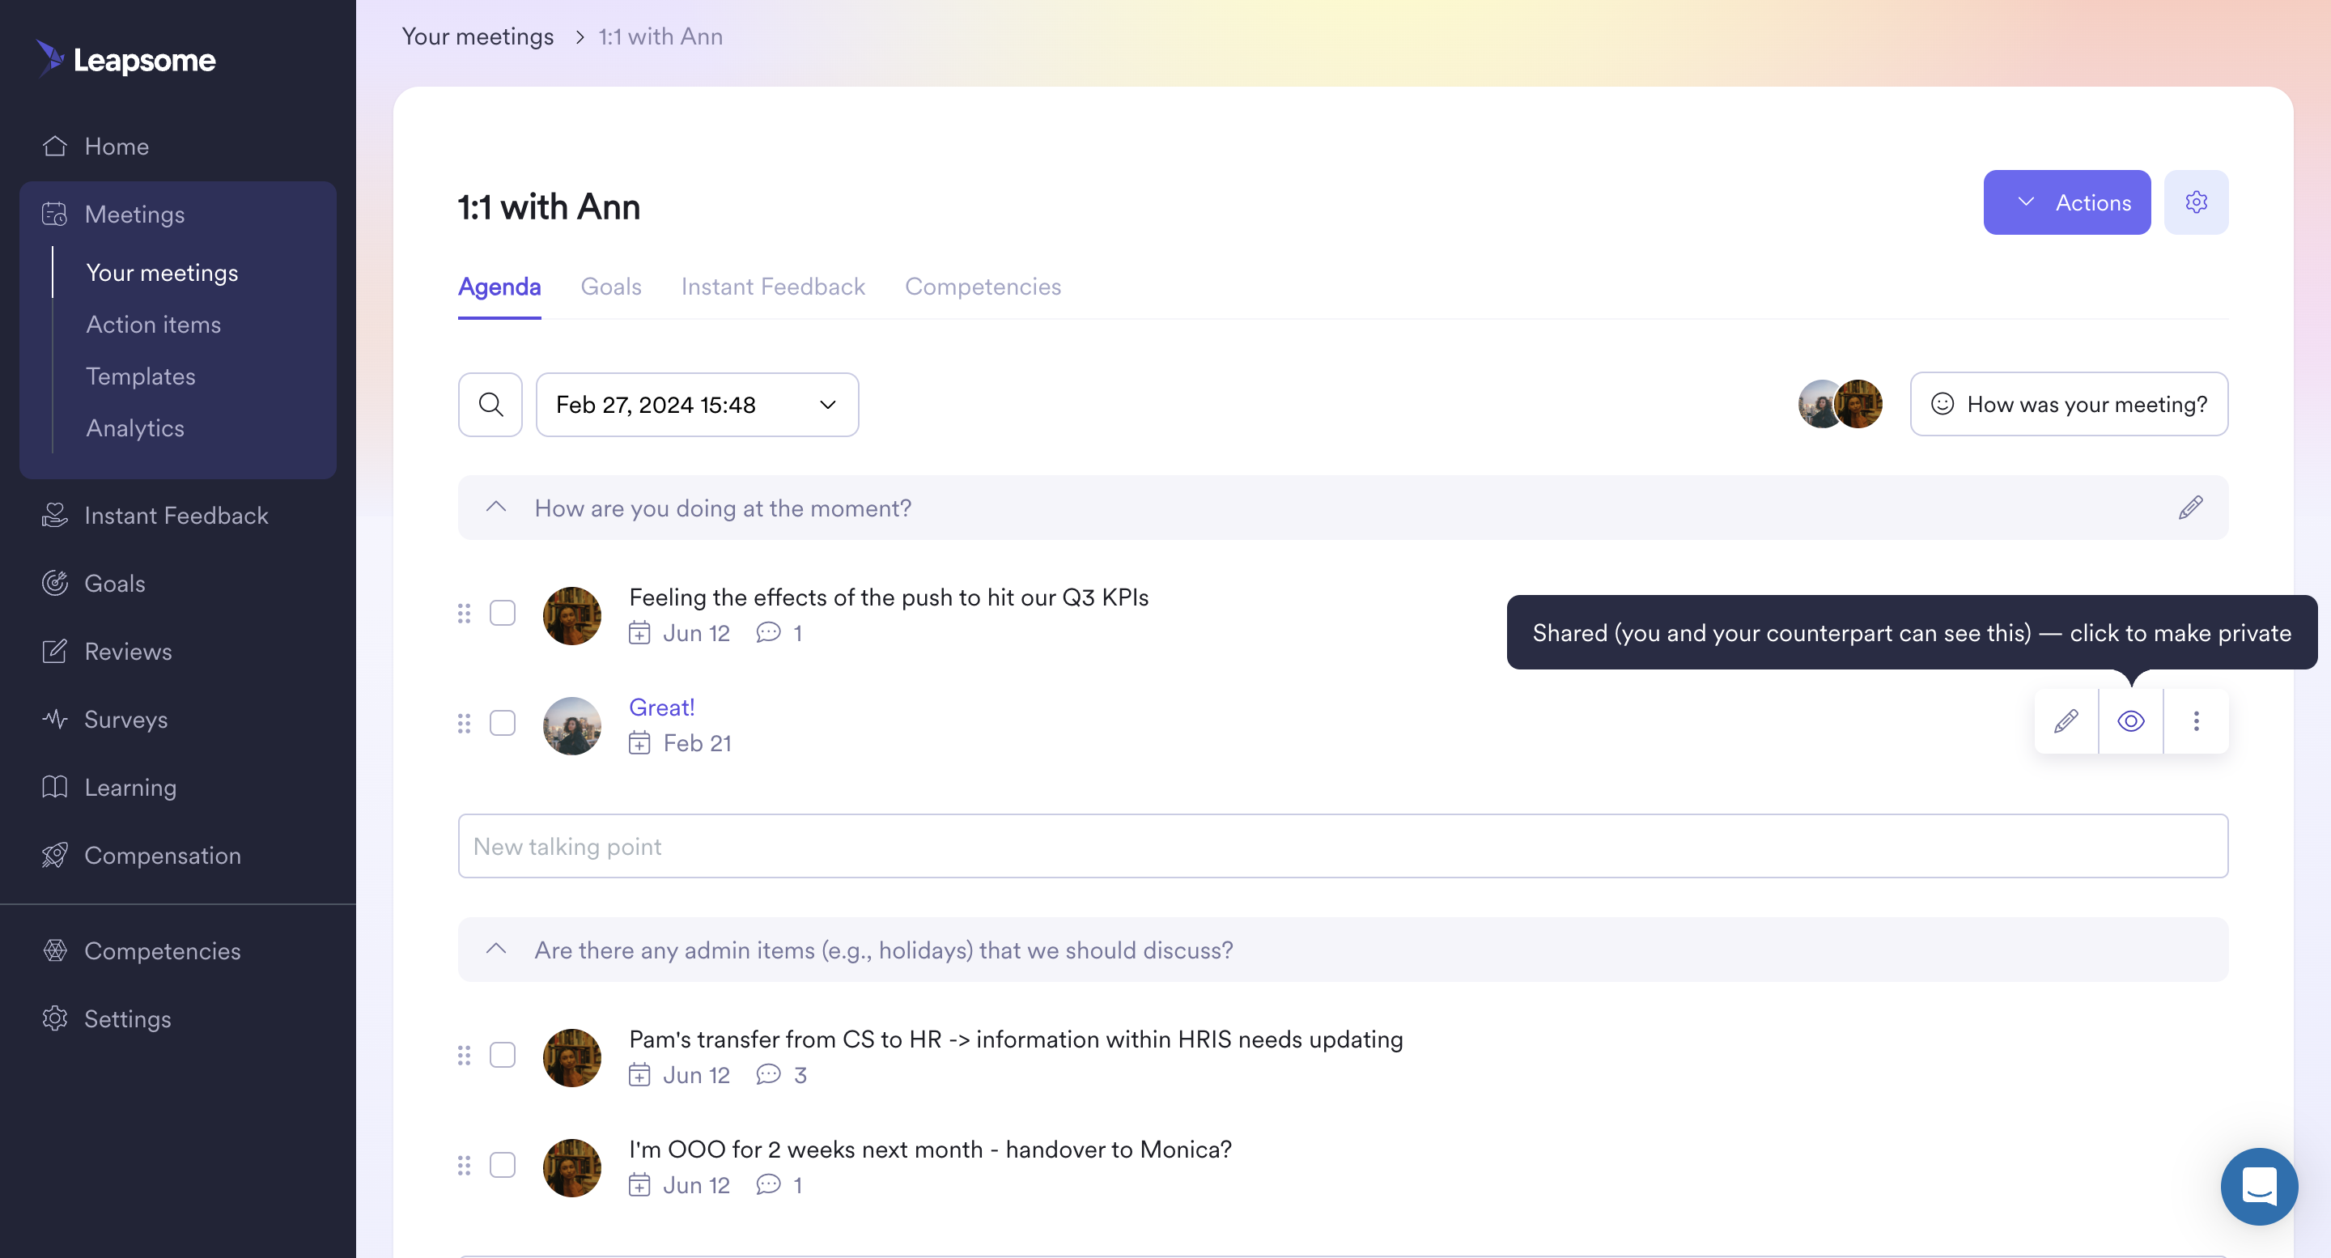Edit the 'Great!' talking point with pencil
The width and height of the screenshot is (2331, 1258).
click(x=2066, y=721)
